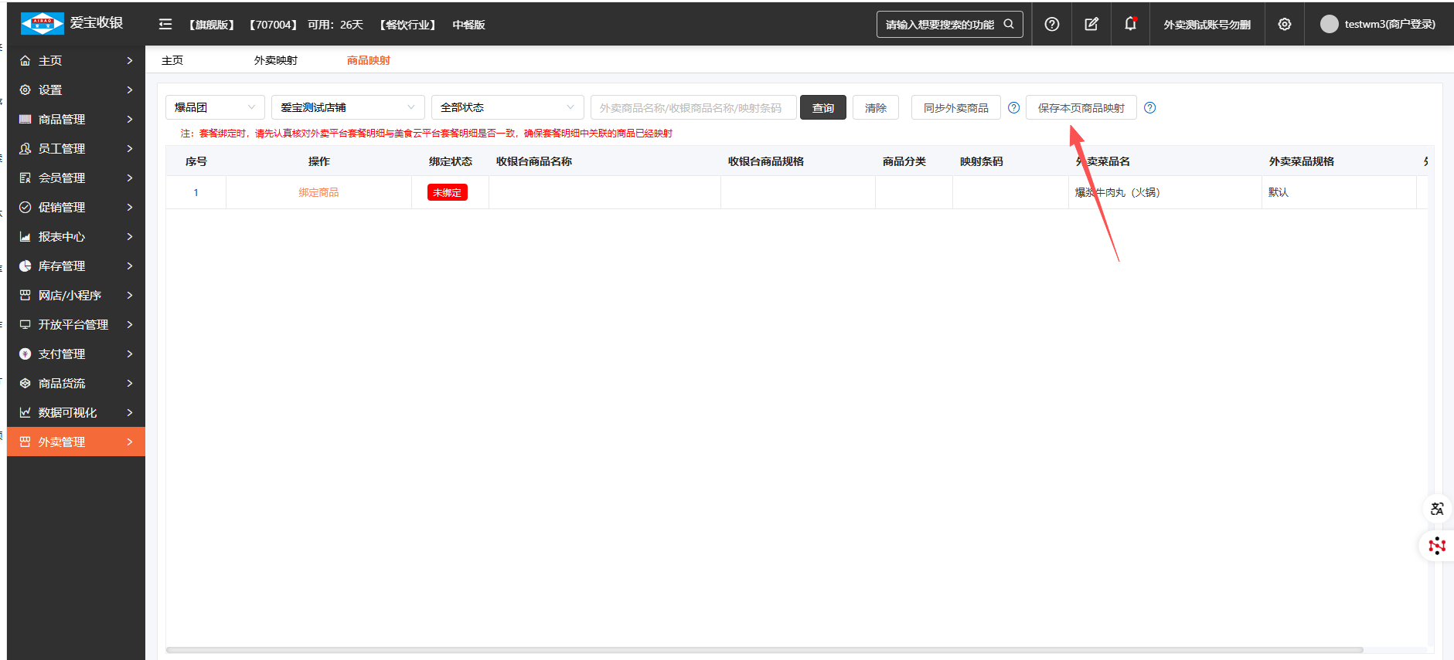Expand the 商品管理 sidebar menu
The image size is (1454, 660).
click(76, 119)
